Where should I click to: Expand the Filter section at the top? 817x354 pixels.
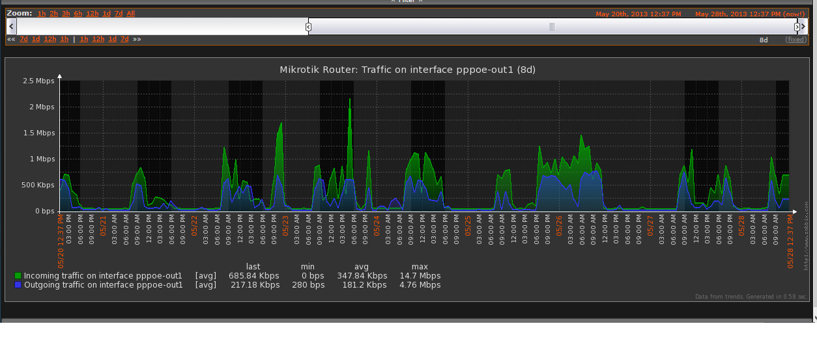tap(407, 1)
